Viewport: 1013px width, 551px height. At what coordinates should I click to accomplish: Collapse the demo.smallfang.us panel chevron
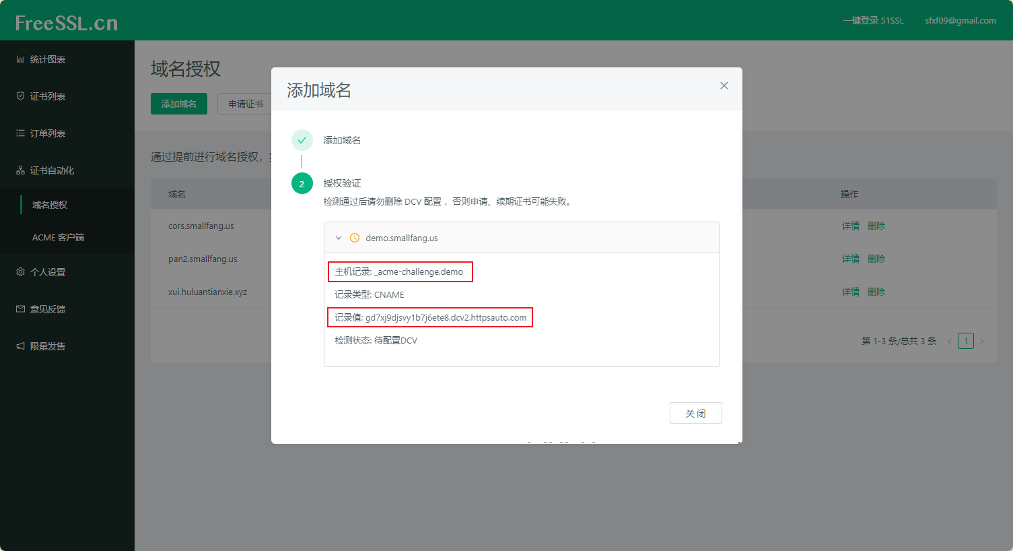339,238
